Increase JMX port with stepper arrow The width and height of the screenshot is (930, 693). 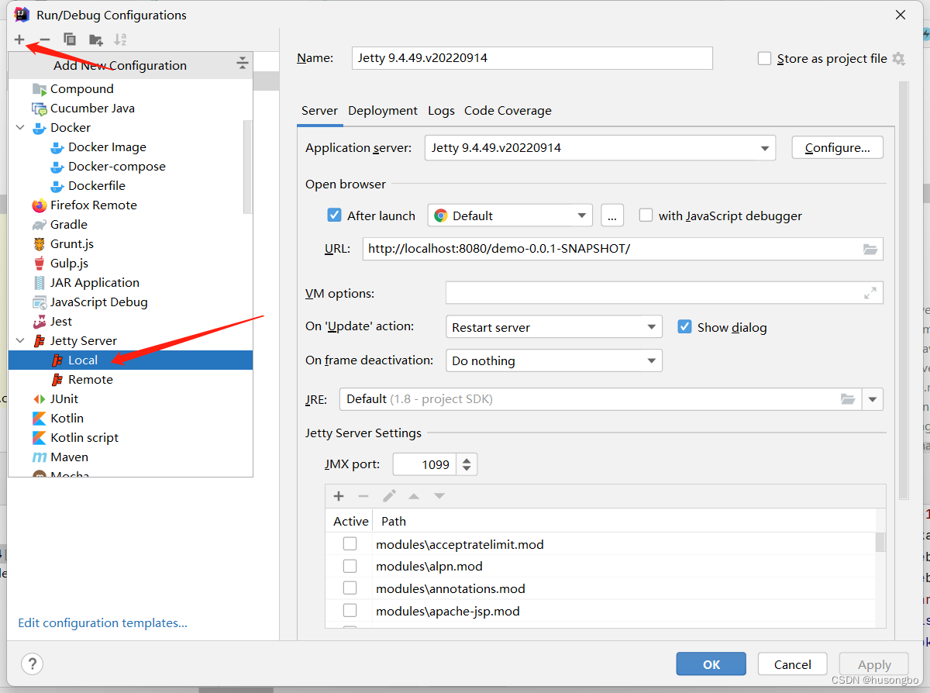pyautogui.click(x=466, y=460)
